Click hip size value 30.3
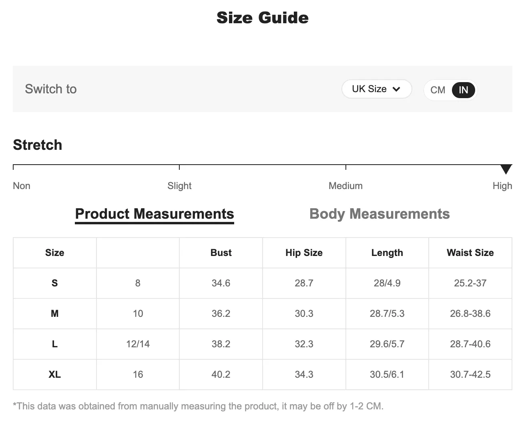 [x=304, y=314]
